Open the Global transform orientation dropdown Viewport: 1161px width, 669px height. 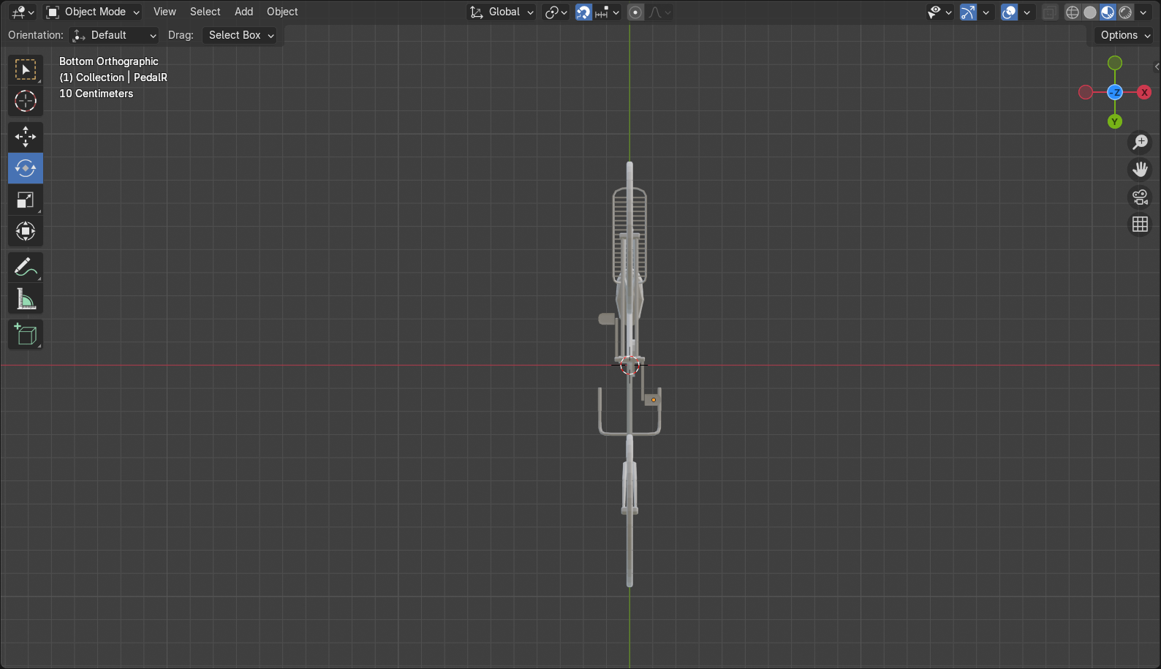(x=502, y=12)
